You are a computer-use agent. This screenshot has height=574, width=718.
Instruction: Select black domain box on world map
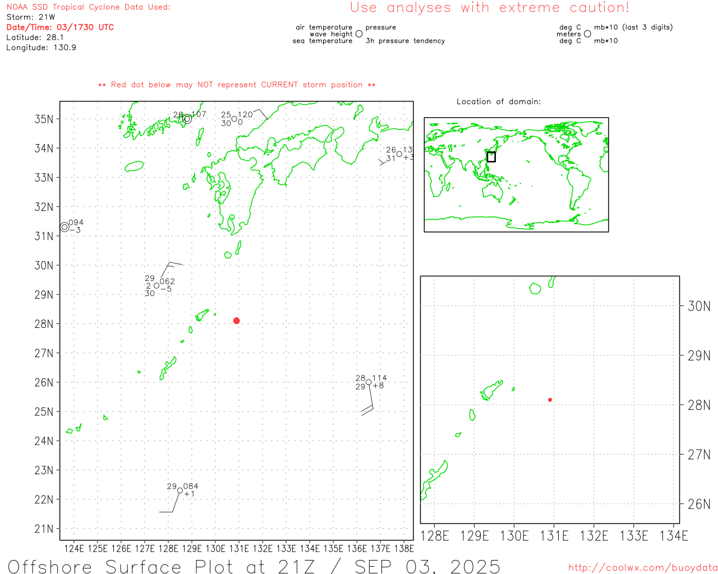[x=491, y=157]
